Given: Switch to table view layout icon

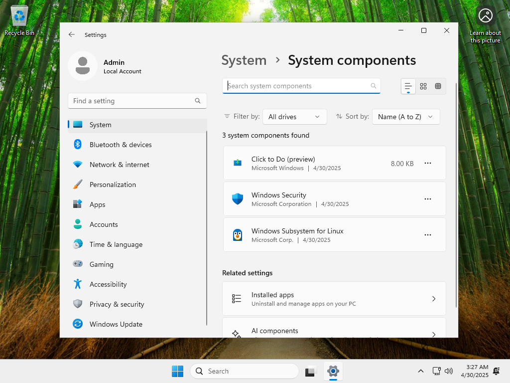Looking at the screenshot, I should tap(438, 86).
